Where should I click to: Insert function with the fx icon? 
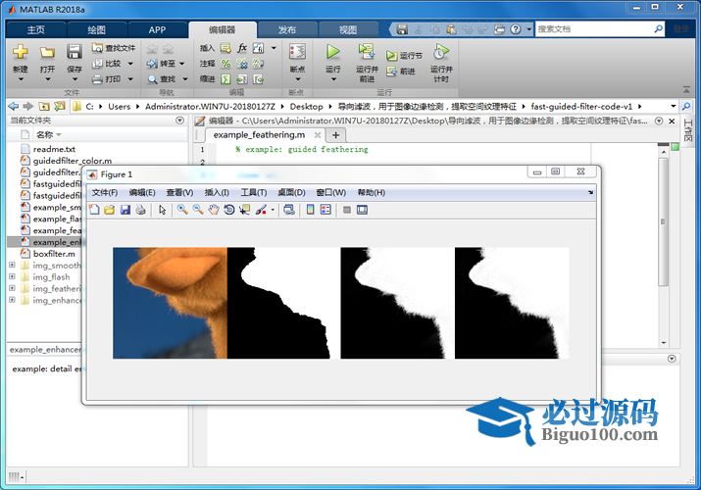pos(242,48)
